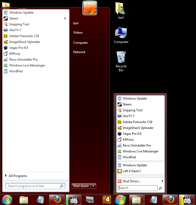The image size is (196, 205).
Task: Click the Shut down button in the large Start menu
Action: coord(81,186)
